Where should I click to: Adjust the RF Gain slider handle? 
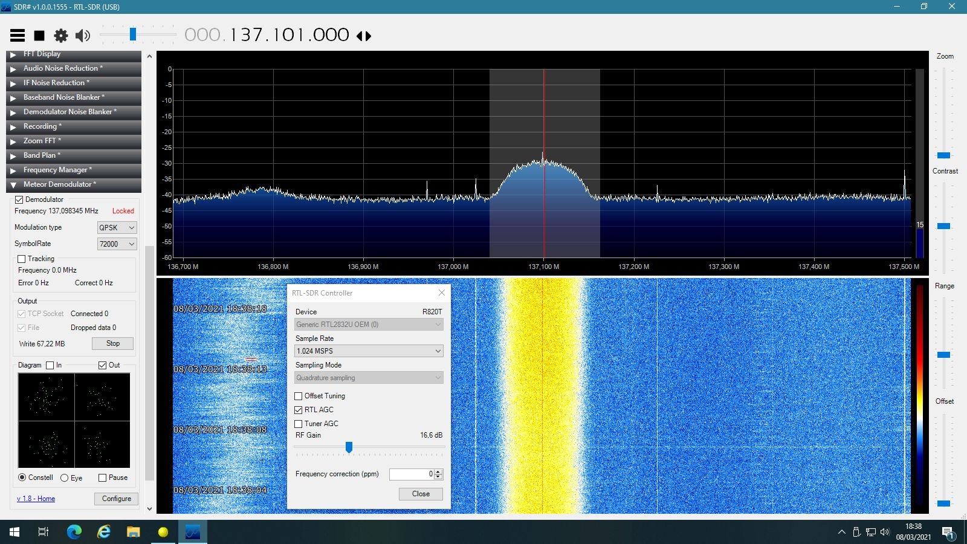(349, 447)
